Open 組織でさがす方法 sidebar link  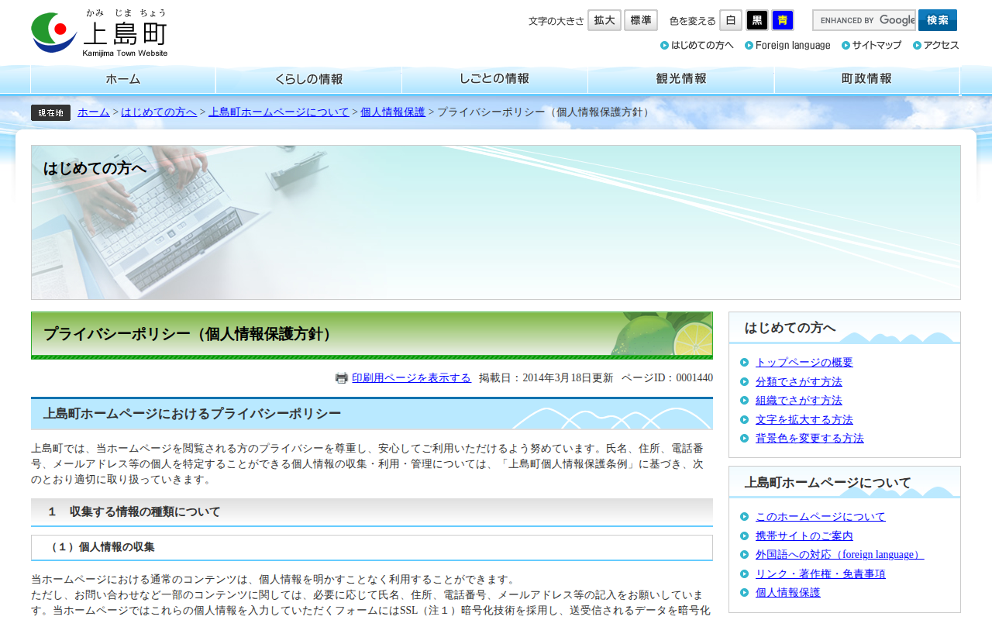click(x=799, y=400)
